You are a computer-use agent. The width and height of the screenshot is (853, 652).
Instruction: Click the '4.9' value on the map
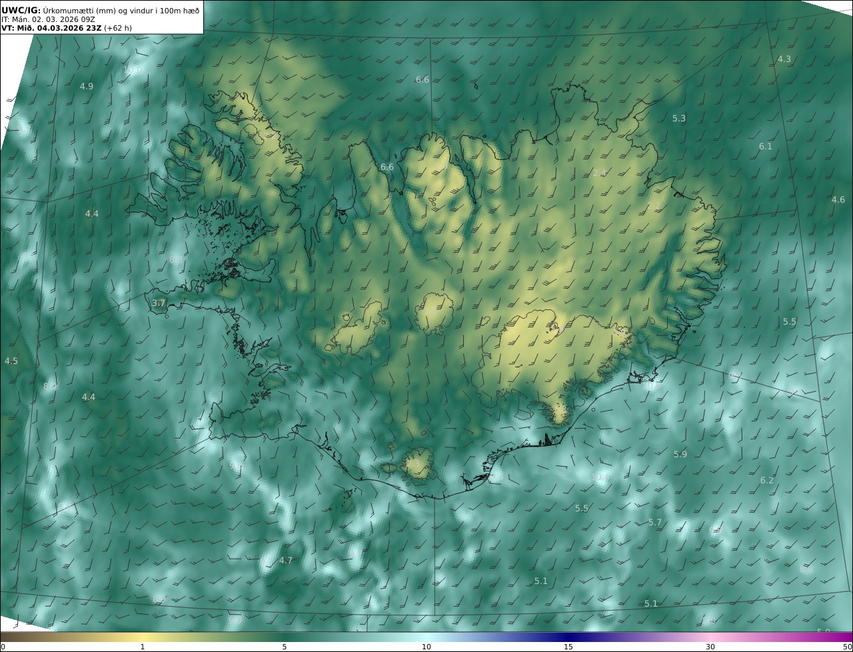point(87,86)
